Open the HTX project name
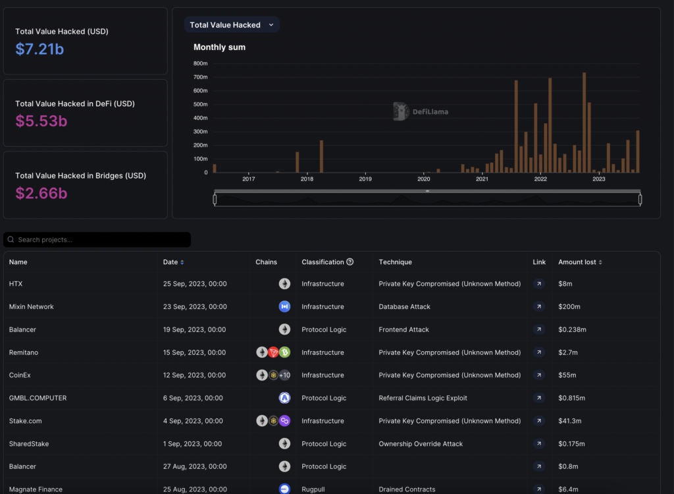This screenshot has height=494, width=674. (16, 284)
